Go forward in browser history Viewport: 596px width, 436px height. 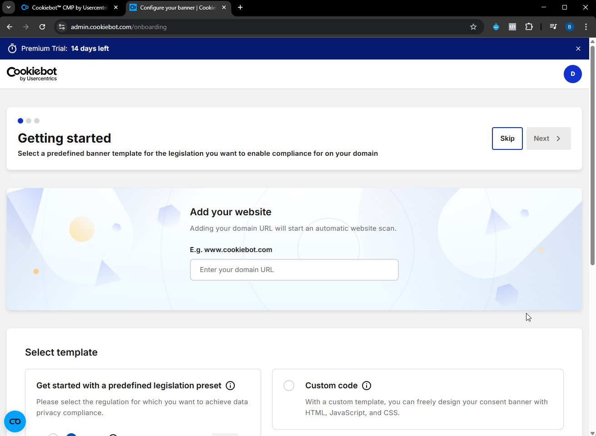[26, 27]
